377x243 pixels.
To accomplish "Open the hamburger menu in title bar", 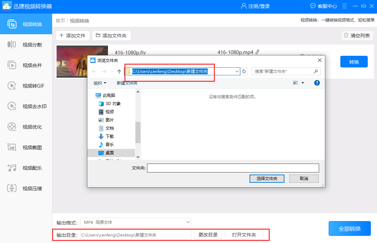I will (x=344, y=6).
